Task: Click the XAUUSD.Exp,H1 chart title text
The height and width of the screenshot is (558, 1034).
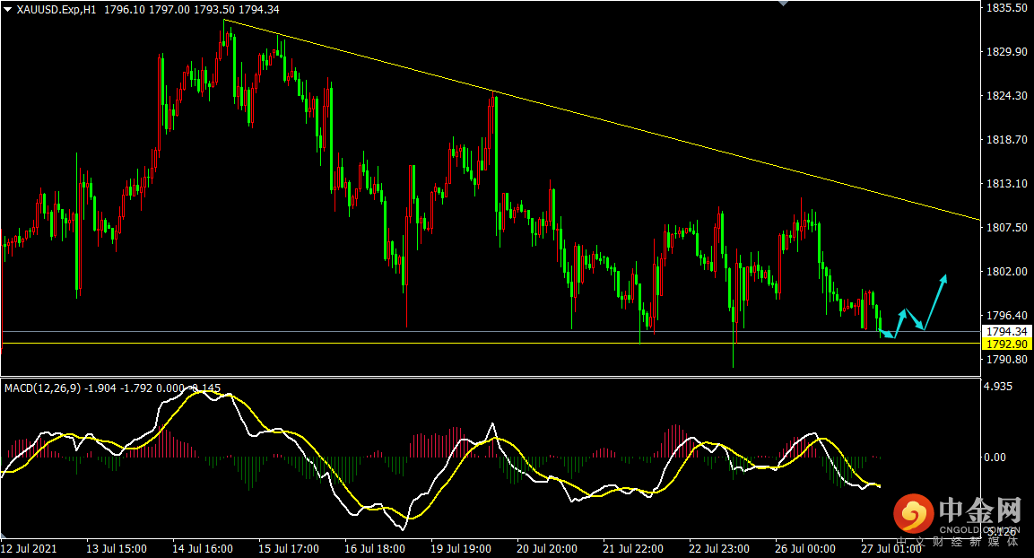Action: pos(56,9)
